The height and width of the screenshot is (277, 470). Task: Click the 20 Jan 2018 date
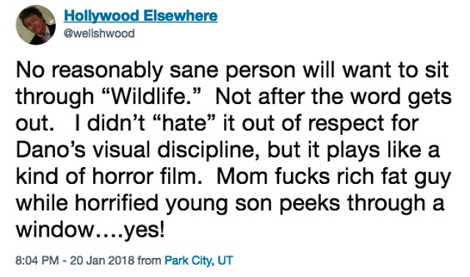tap(102, 260)
